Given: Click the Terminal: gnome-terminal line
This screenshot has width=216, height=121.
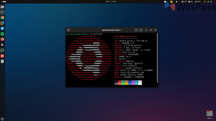Looking at the screenshot, I should 128,68.
